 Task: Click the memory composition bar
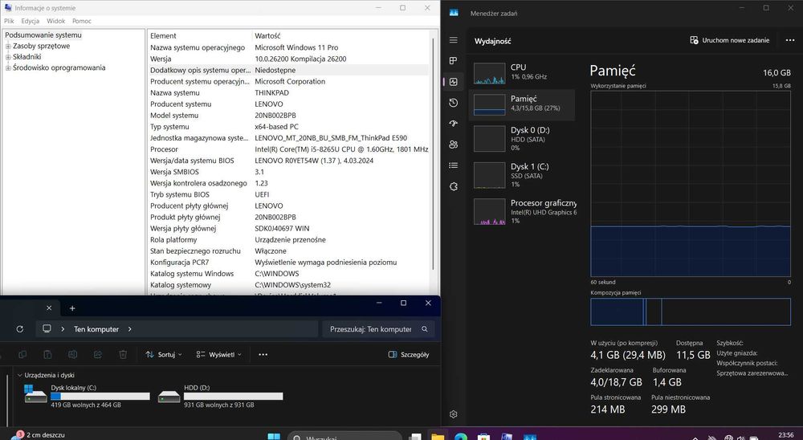coord(691,312)
